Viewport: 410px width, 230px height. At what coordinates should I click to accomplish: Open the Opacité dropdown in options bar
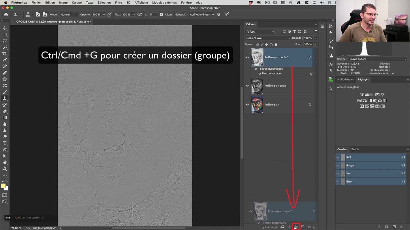104,14
